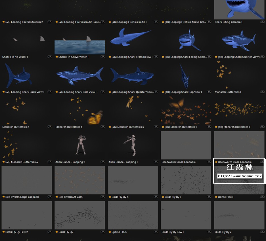The height and width of the screenshot is (241, 266).
Task: Click the star beside Bee Swarm Large Loopable
Action: [x=4, y=197]
